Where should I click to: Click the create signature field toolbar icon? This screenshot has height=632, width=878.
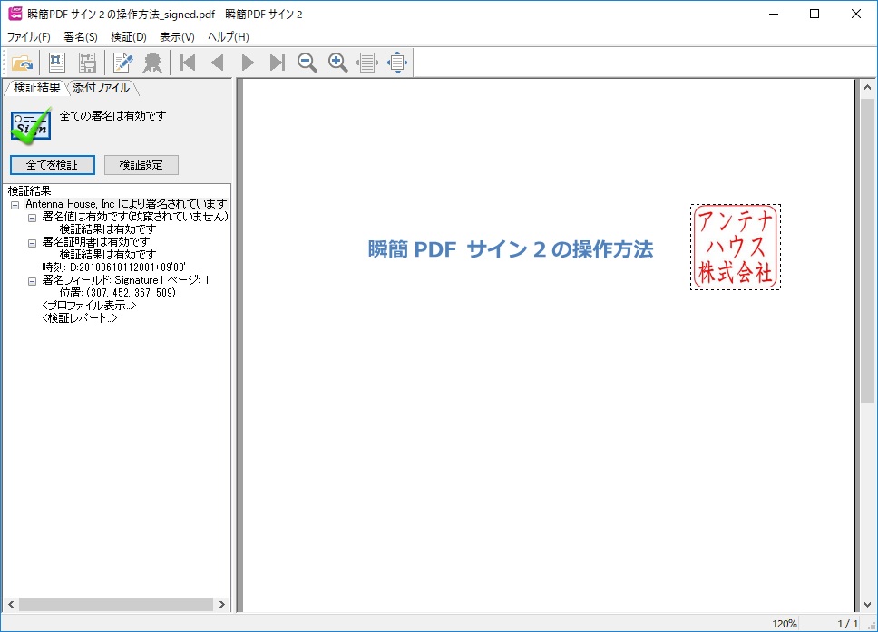point(57,63)
